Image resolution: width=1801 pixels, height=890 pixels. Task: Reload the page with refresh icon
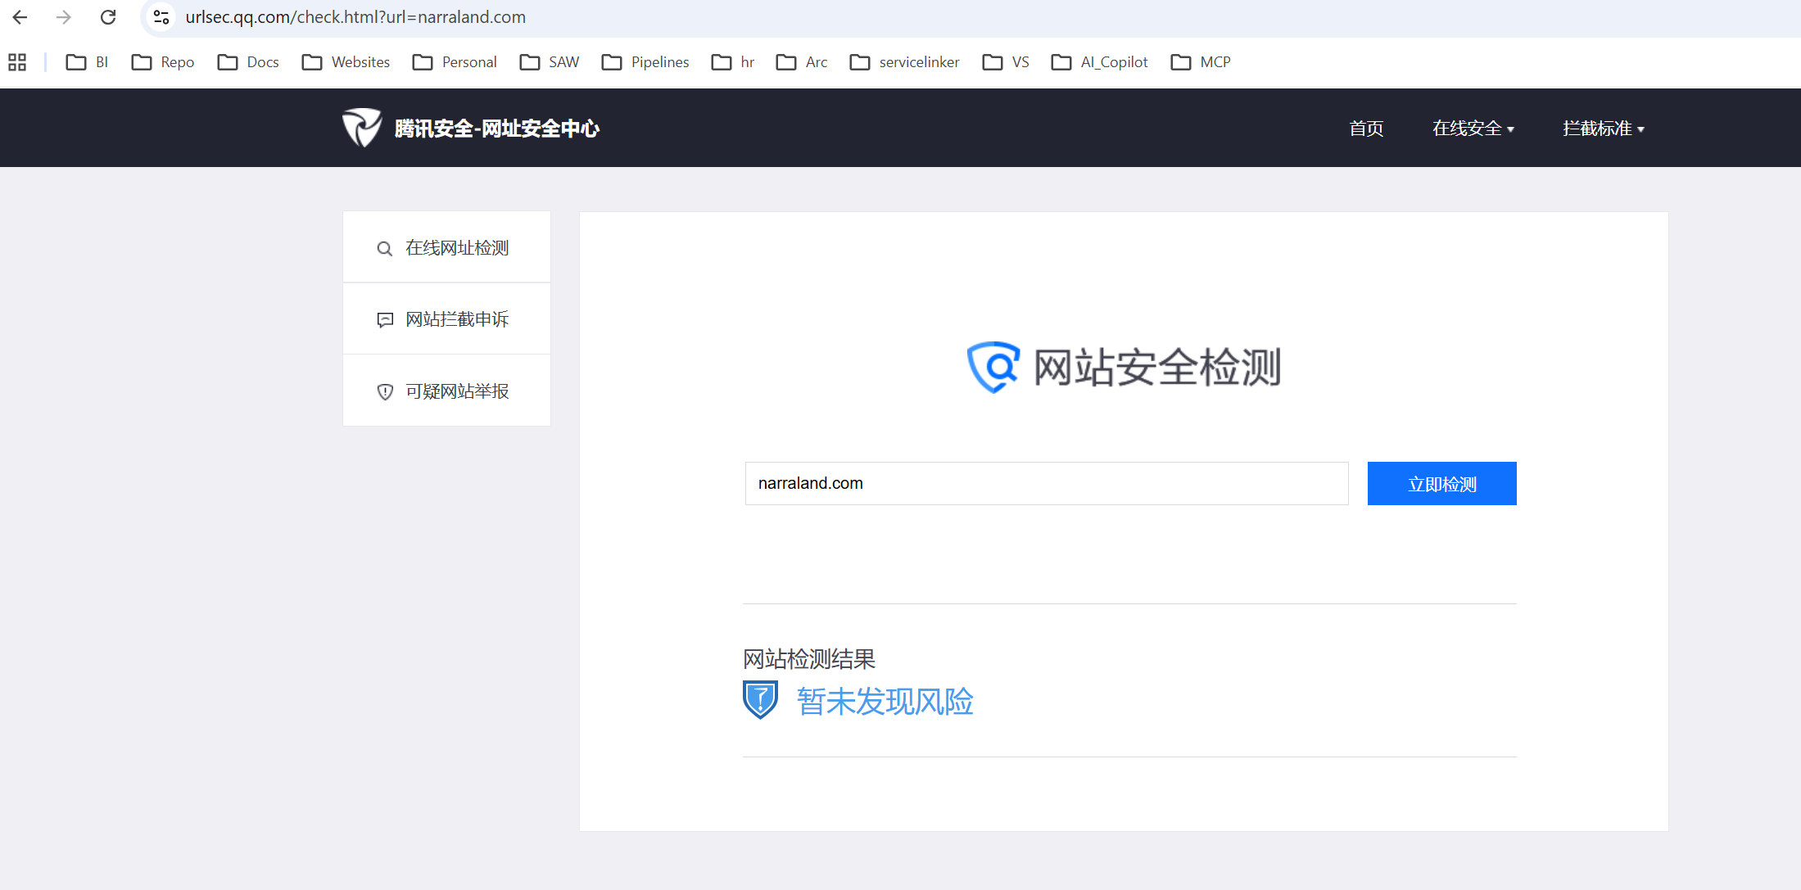click(108, 17)
